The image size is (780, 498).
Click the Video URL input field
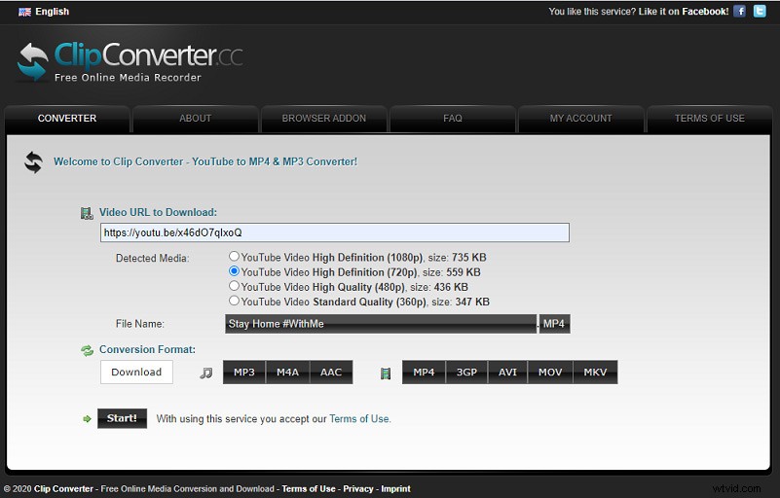(x=335, y=232)
